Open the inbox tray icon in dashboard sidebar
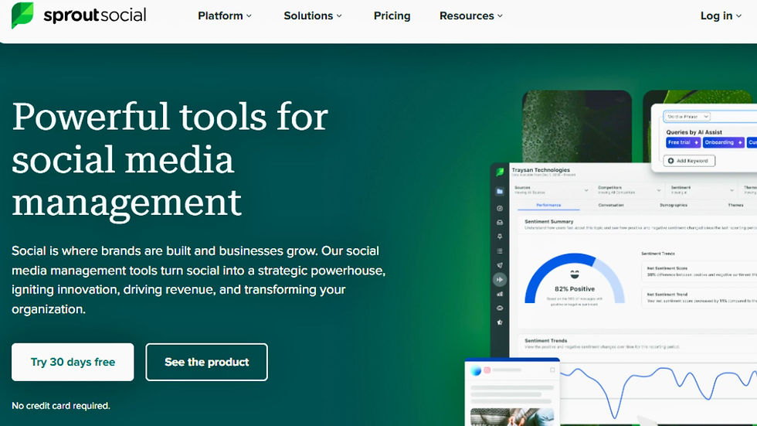Viewport: 757px width, 426px height. tap(500, 223)
